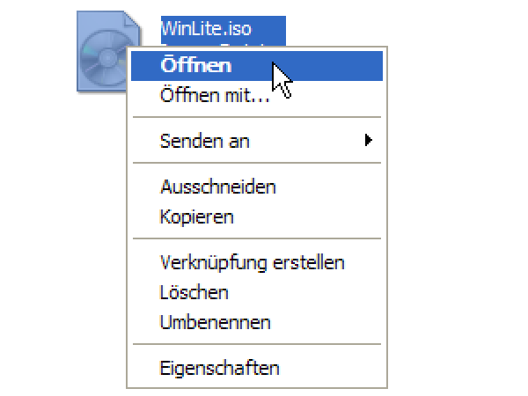Copy the file using Kopieren
This screenshot has height=396, width=528.
(x=196, y=216)
